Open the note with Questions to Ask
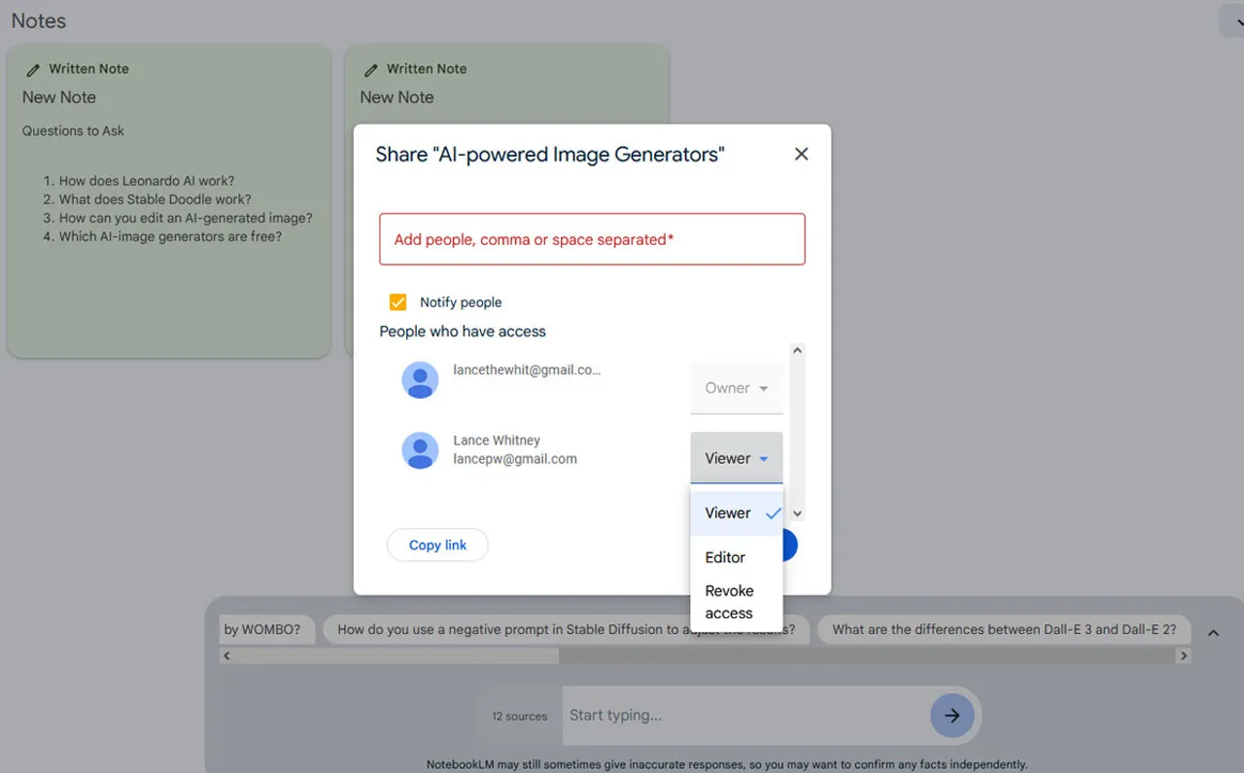This screenshot has height=773, width=1244. click(169, 201)
